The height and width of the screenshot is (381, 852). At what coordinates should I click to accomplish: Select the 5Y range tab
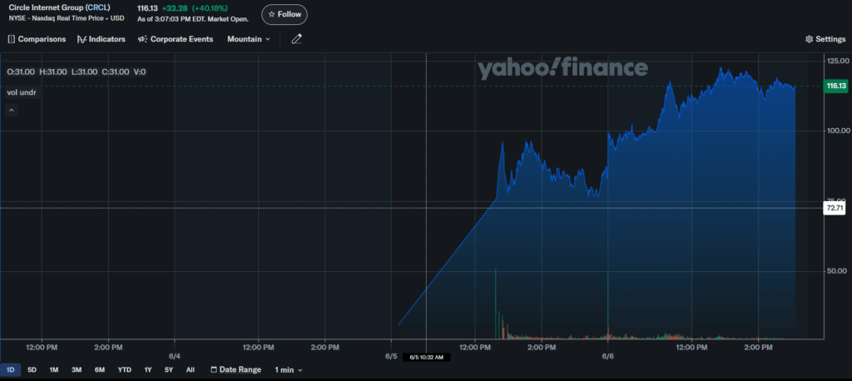pyautogui.click(x=168, y=369)
